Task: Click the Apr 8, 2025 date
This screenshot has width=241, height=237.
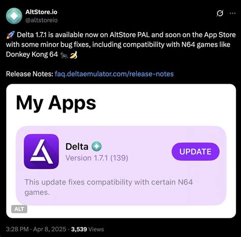Action: [50, 229]
